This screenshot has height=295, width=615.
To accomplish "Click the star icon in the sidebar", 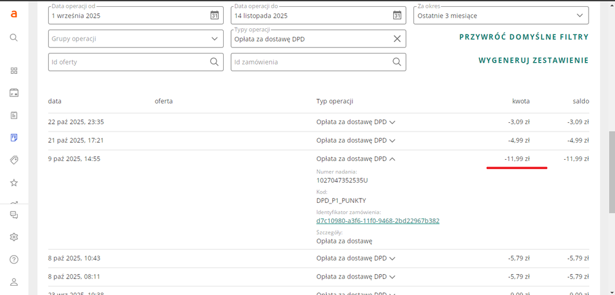I will [14, 183].
